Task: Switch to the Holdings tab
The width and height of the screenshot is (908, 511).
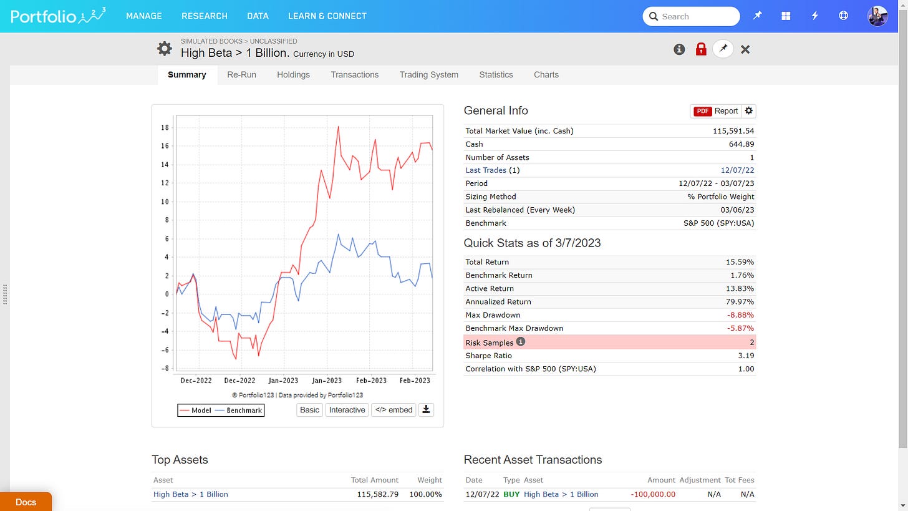Action: [293, 75]
